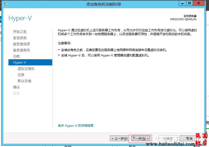Select the 服务器选择 step
Screen dimensions: 209x147
tap(22, 44)
